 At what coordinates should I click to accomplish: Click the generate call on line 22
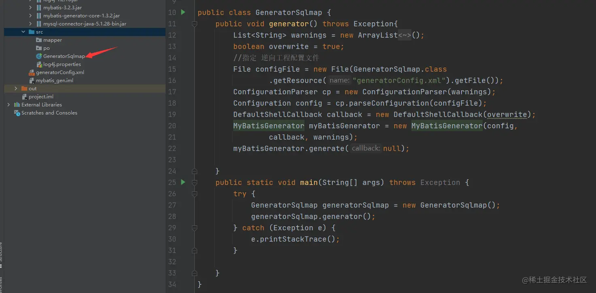[x=327, y=149]
